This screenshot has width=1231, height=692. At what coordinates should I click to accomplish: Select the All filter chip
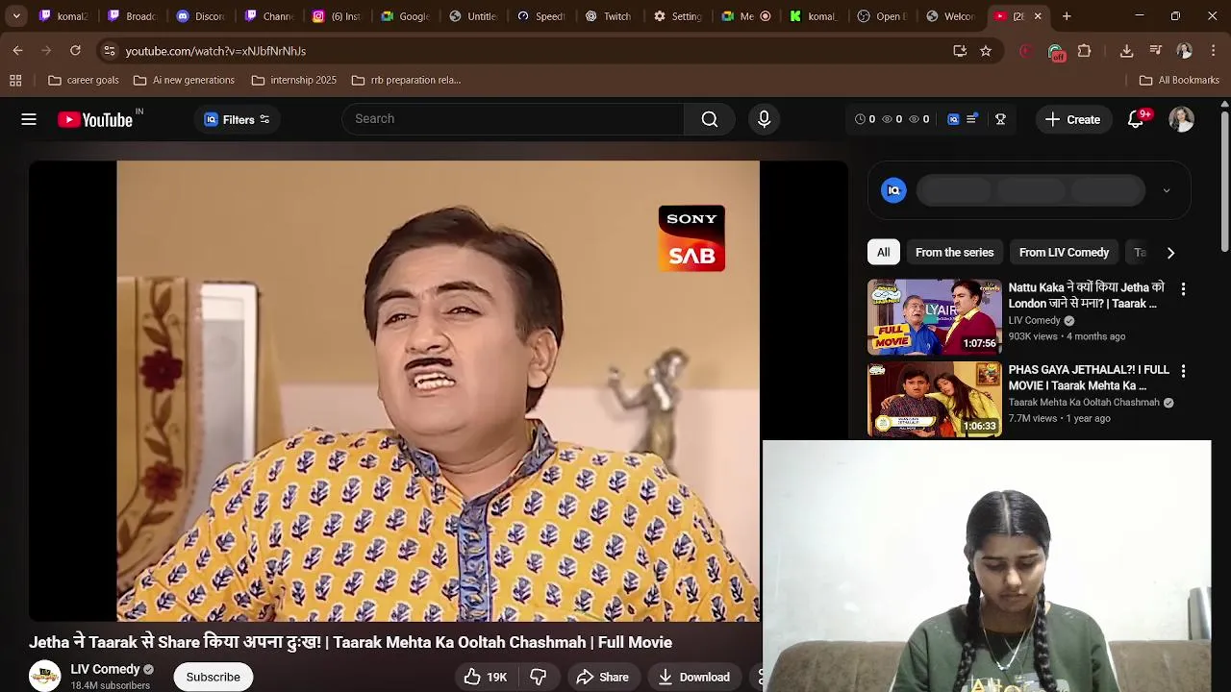click(x=883, y=253)
